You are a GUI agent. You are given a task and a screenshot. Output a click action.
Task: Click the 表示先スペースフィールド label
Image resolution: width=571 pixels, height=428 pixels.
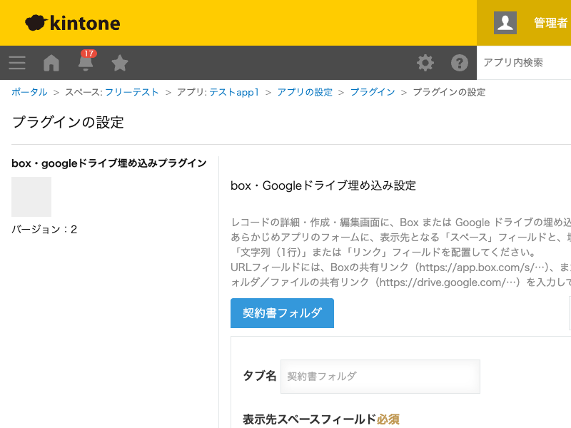point(310,419)
